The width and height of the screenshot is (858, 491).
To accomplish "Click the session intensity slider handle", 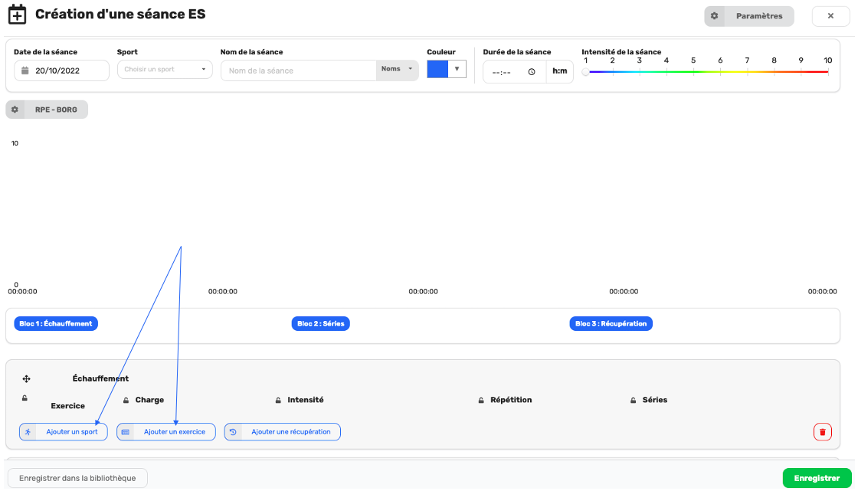I will (x=586, y=72).
